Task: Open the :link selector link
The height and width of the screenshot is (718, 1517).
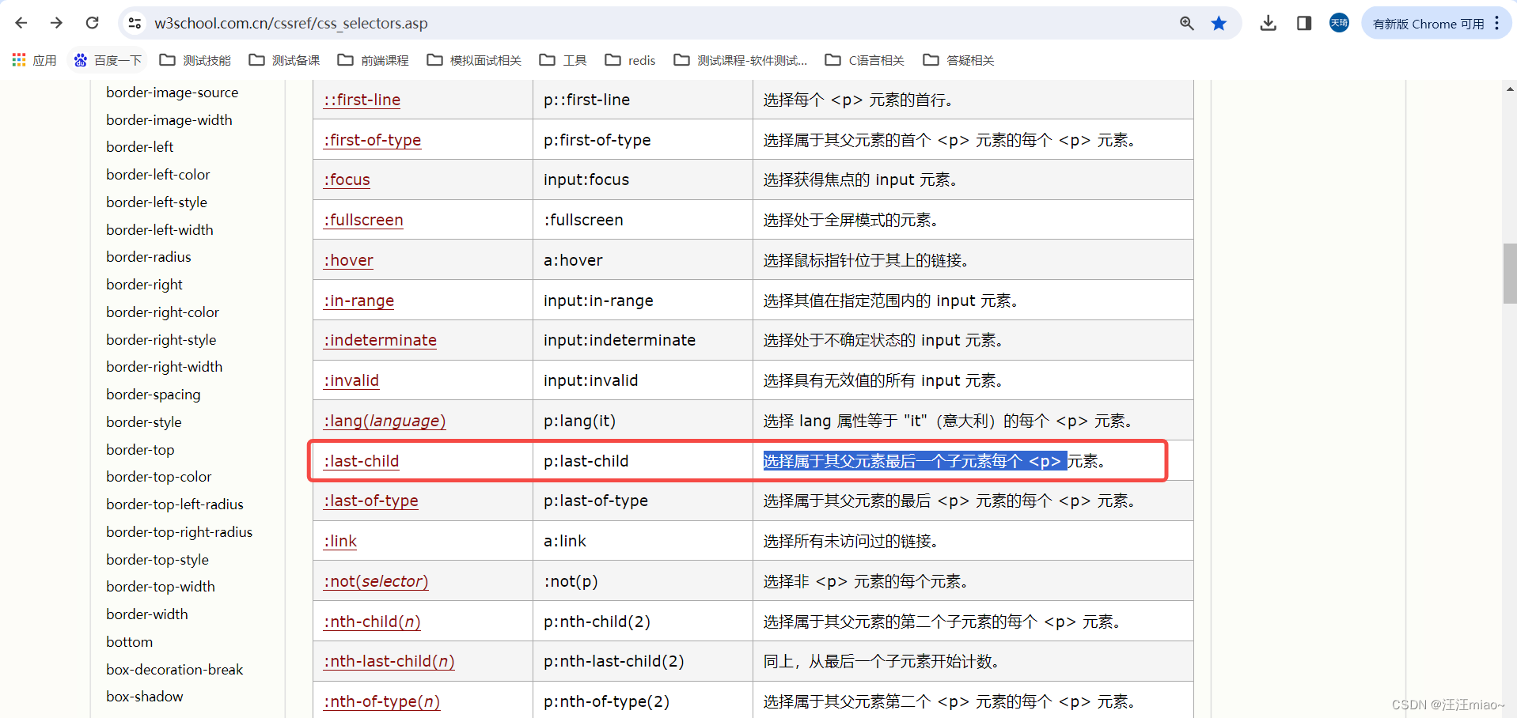Action: click(x=340, y=541)
